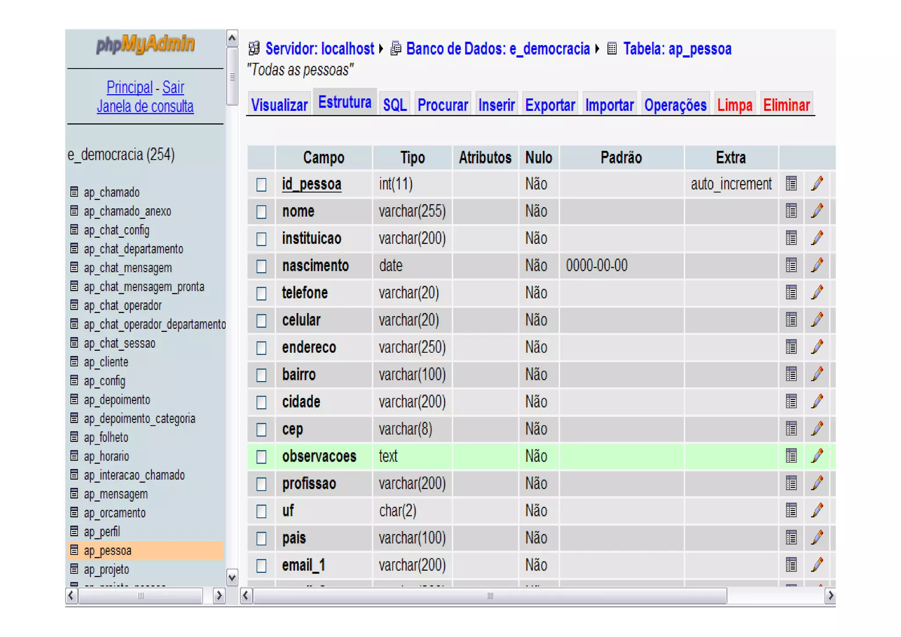Open the ap_depoimento table
This screenshot has height=637, width=901.
(x=117, y=399)
